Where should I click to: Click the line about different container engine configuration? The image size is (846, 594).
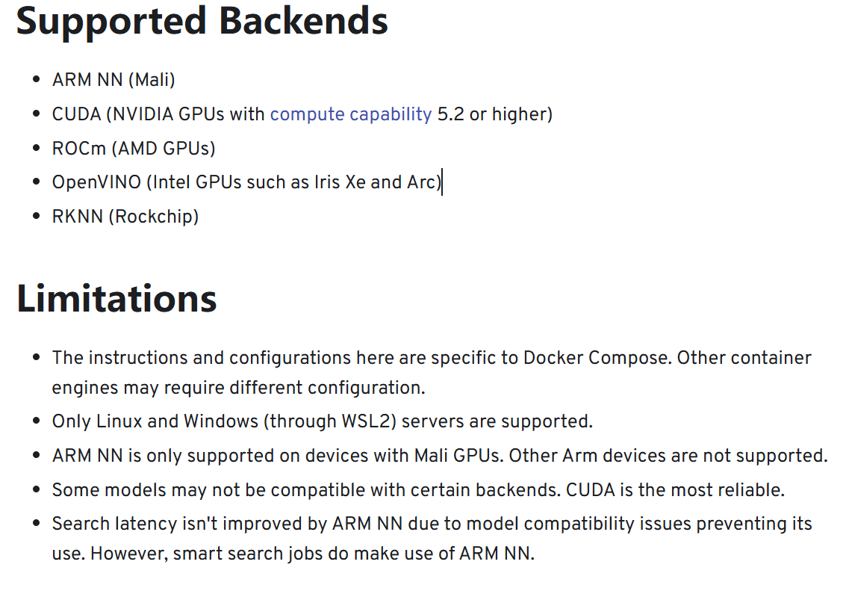click(x=237, y=389)
